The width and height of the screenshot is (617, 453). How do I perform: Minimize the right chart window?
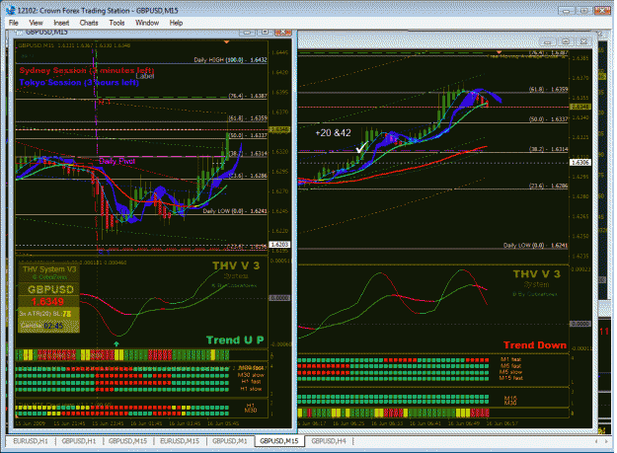(x=547, y=41)
